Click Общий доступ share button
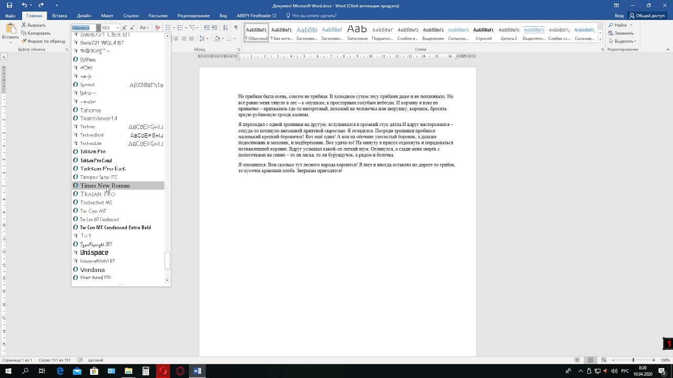The image size is (673, 378). click(x=647, y=16)
